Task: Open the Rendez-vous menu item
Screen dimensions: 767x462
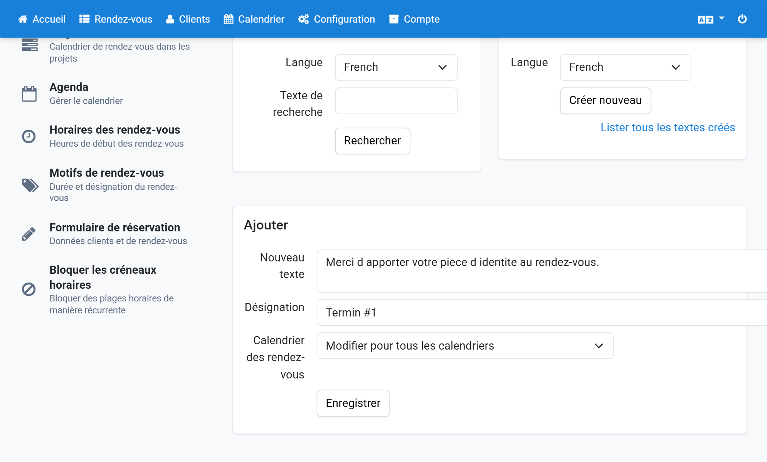Action: (116, 19)
